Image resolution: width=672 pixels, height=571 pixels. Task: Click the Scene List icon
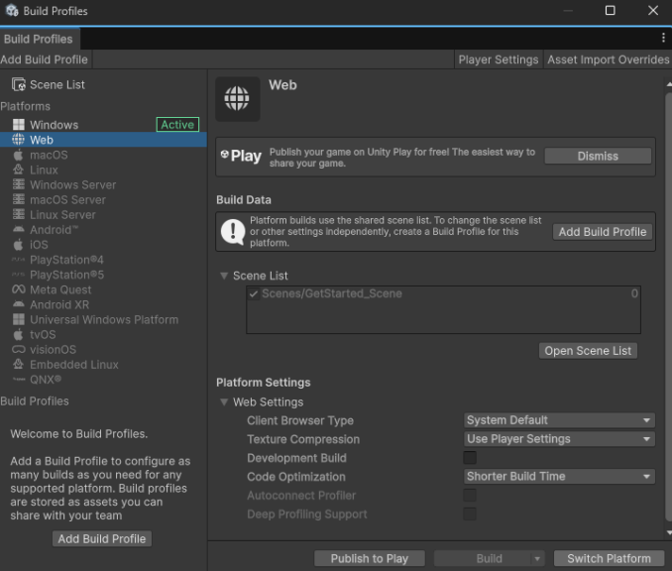(x=18, y=85)
